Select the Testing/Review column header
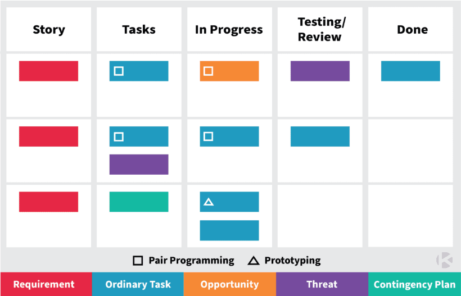This screenshot has height=296, width=461. [320, 29]
